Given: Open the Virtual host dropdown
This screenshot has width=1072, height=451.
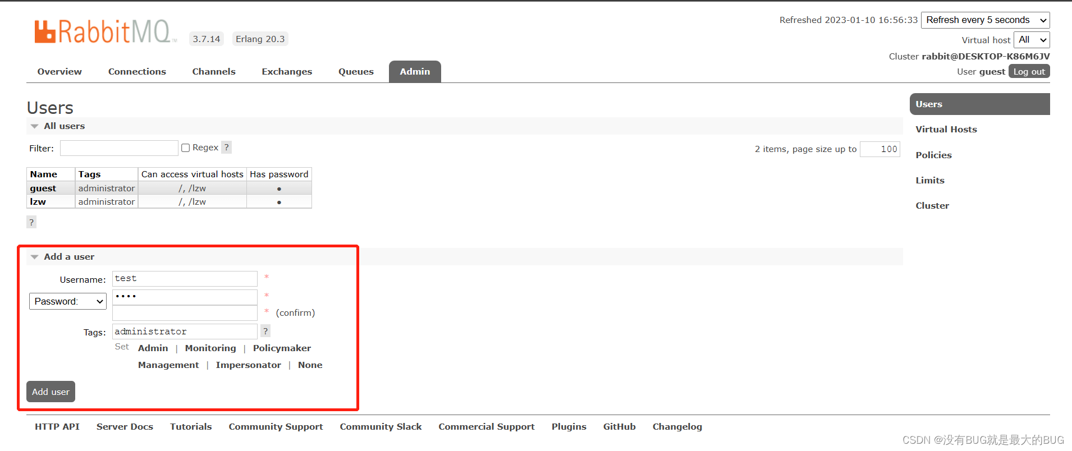Looking at the screenshot, I should click(x=1032, y=40).
